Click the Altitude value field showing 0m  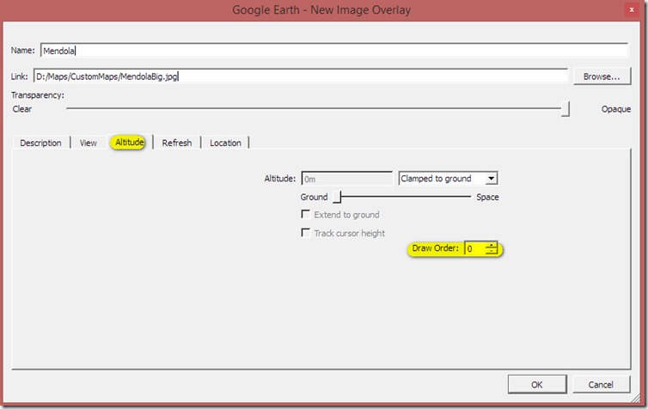point(346,179)
